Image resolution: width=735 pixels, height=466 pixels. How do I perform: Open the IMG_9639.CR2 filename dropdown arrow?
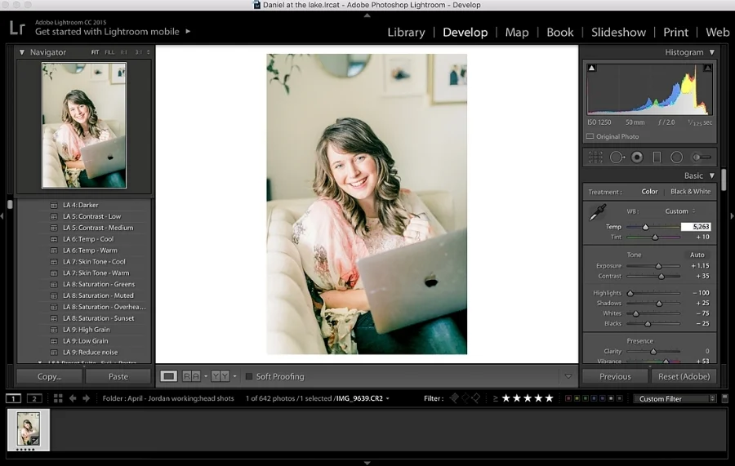tap(388, 398)
